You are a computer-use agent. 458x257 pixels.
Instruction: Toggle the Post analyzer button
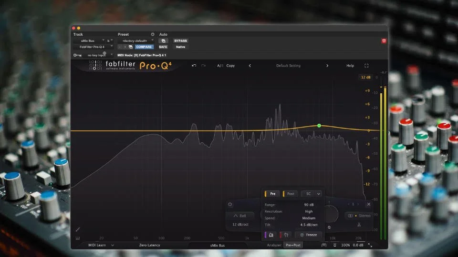pyautogui.click(x=290, y=194)
